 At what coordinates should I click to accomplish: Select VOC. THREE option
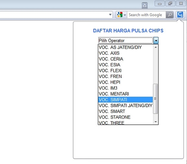[x=126, y=123]
